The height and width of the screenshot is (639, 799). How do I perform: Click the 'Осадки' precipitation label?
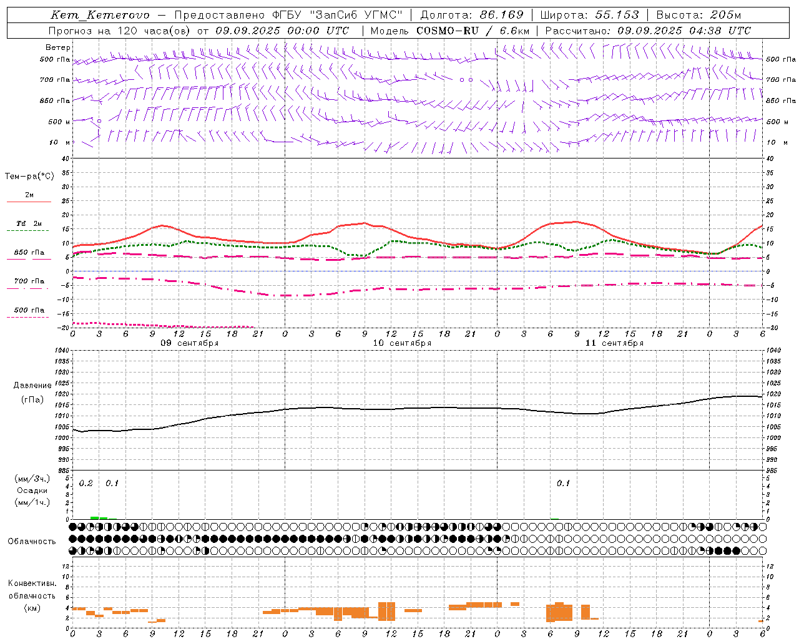tap(32, 490)
